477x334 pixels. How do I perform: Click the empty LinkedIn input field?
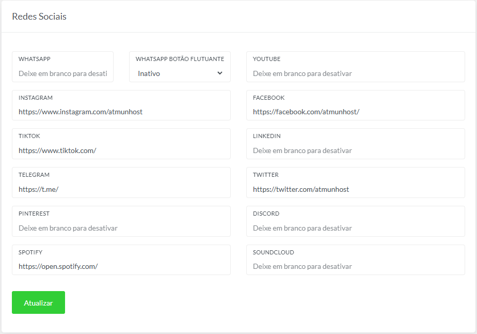[x=355, y=150]
